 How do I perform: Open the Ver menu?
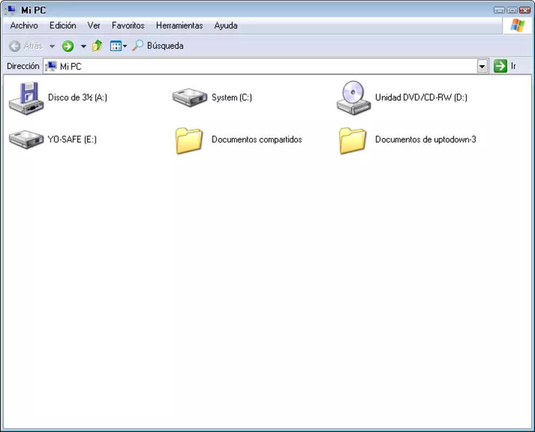(x=93, y=25)
